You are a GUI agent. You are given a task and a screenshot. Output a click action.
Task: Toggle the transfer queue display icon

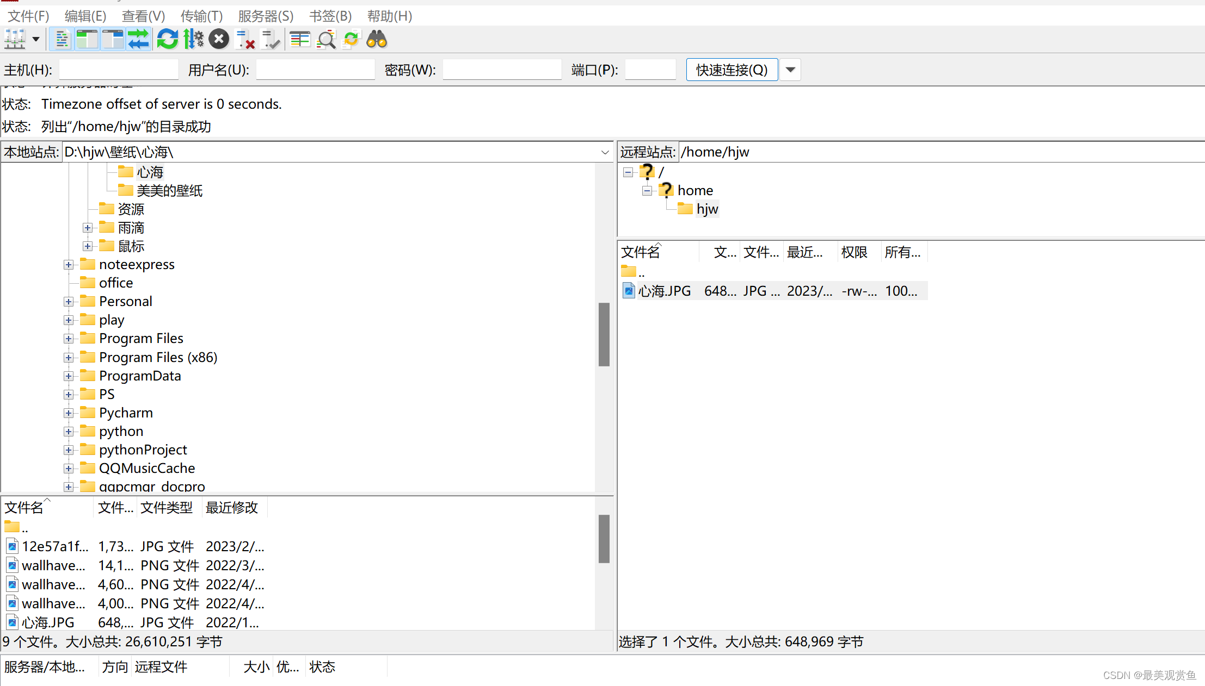pyautogui.click(x=139, y=40)
